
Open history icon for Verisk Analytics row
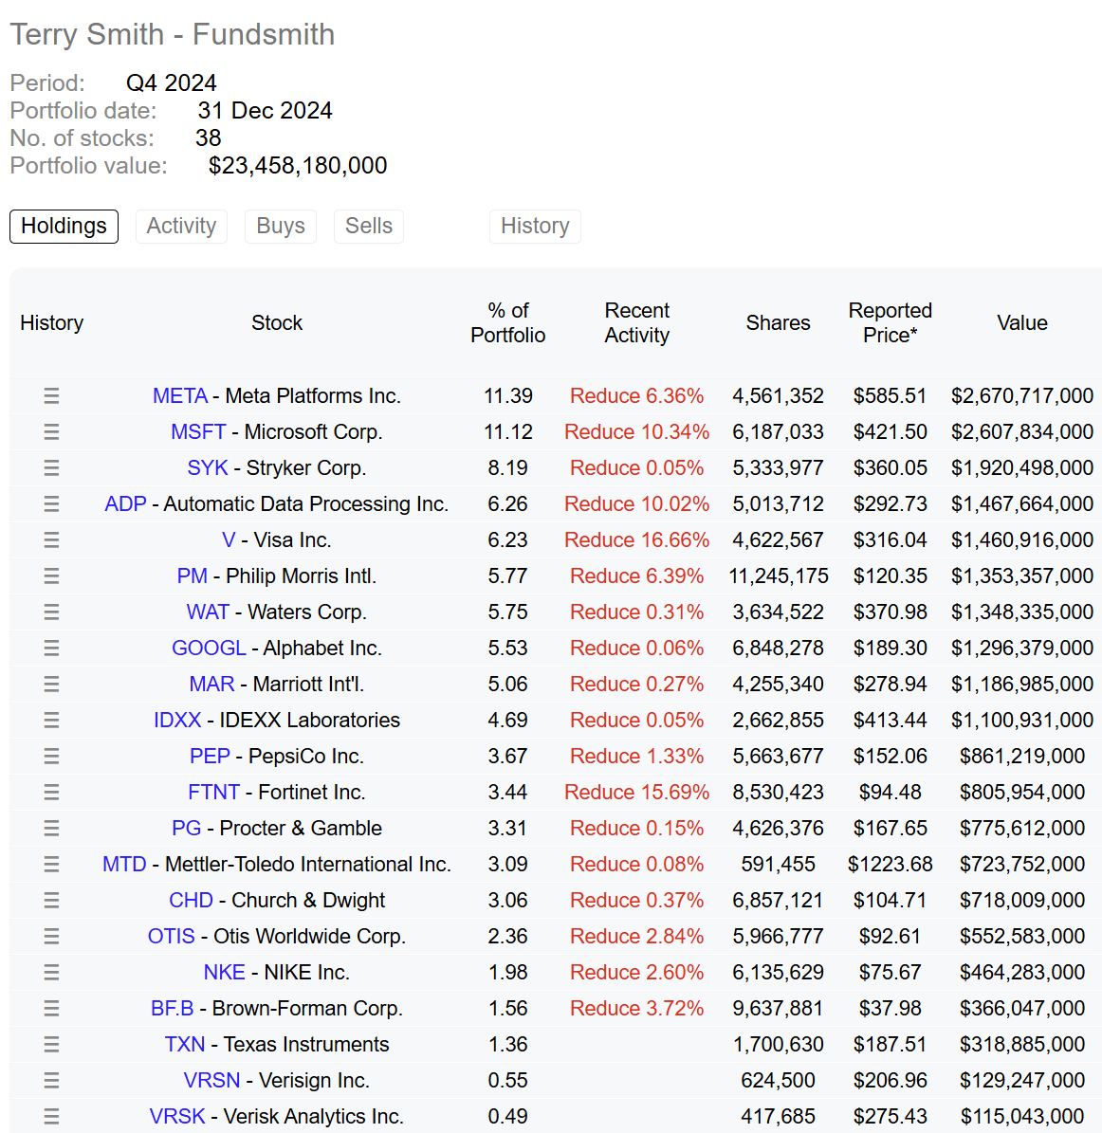[51, 1116]
